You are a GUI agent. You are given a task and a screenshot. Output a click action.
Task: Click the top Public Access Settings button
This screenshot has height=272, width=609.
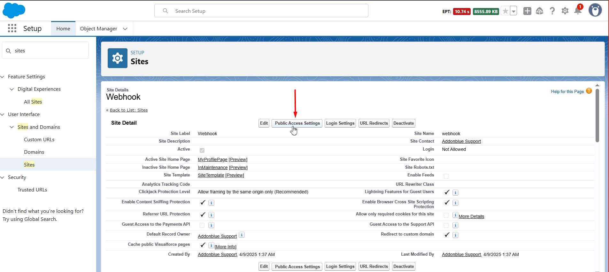pos(297,123)
